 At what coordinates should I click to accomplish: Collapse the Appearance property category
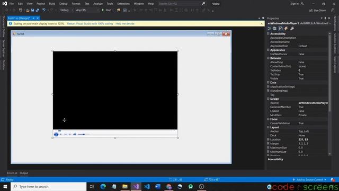[x=268, y=50]
